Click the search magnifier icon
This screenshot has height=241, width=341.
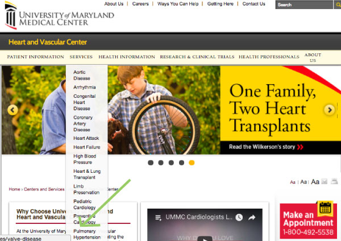(338, 5)
